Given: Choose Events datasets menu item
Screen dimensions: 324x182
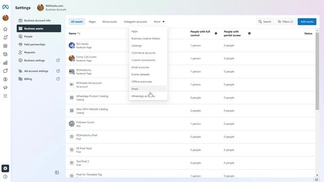Looking at the screenshot, I should click(x=148, y=74).
